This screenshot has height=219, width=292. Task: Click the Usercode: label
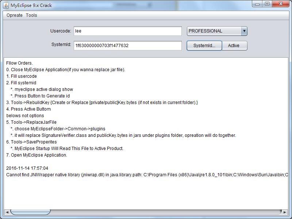click(x=61, y=31)
